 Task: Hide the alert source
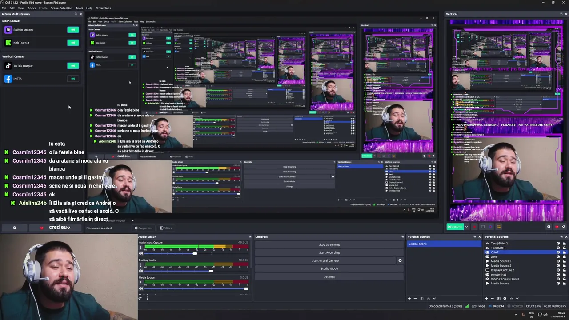pos(558,257)
